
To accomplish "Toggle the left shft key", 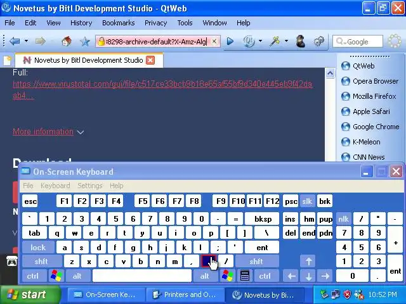I will click(41, 262).
